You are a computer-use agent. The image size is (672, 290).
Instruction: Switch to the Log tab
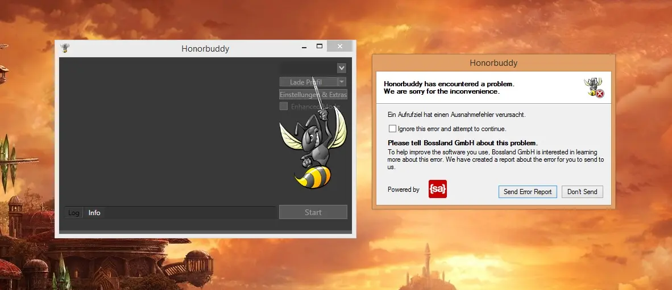pyautogui.click(x=74, y=213)
